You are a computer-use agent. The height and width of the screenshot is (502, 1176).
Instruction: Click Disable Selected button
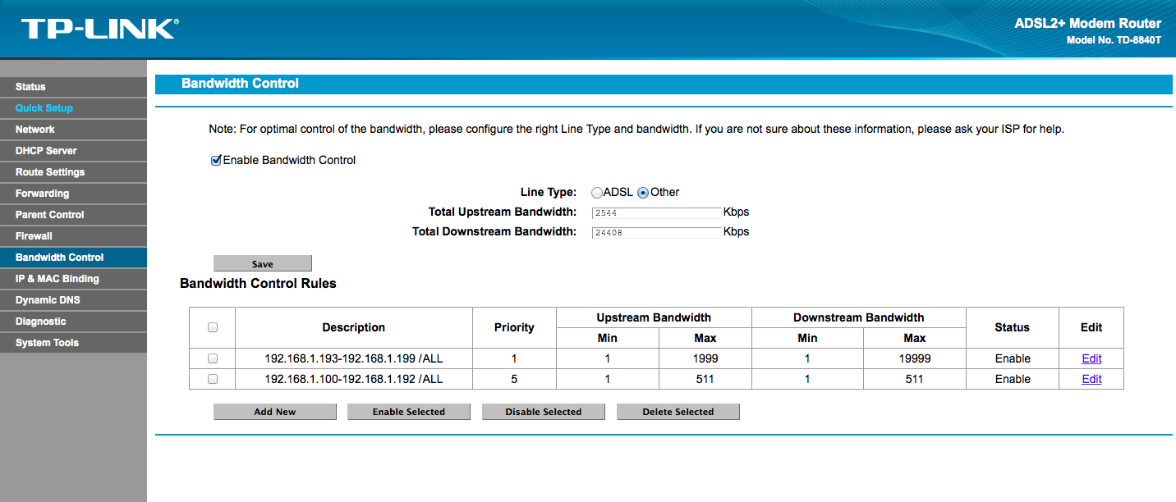(x=544, y=412)
